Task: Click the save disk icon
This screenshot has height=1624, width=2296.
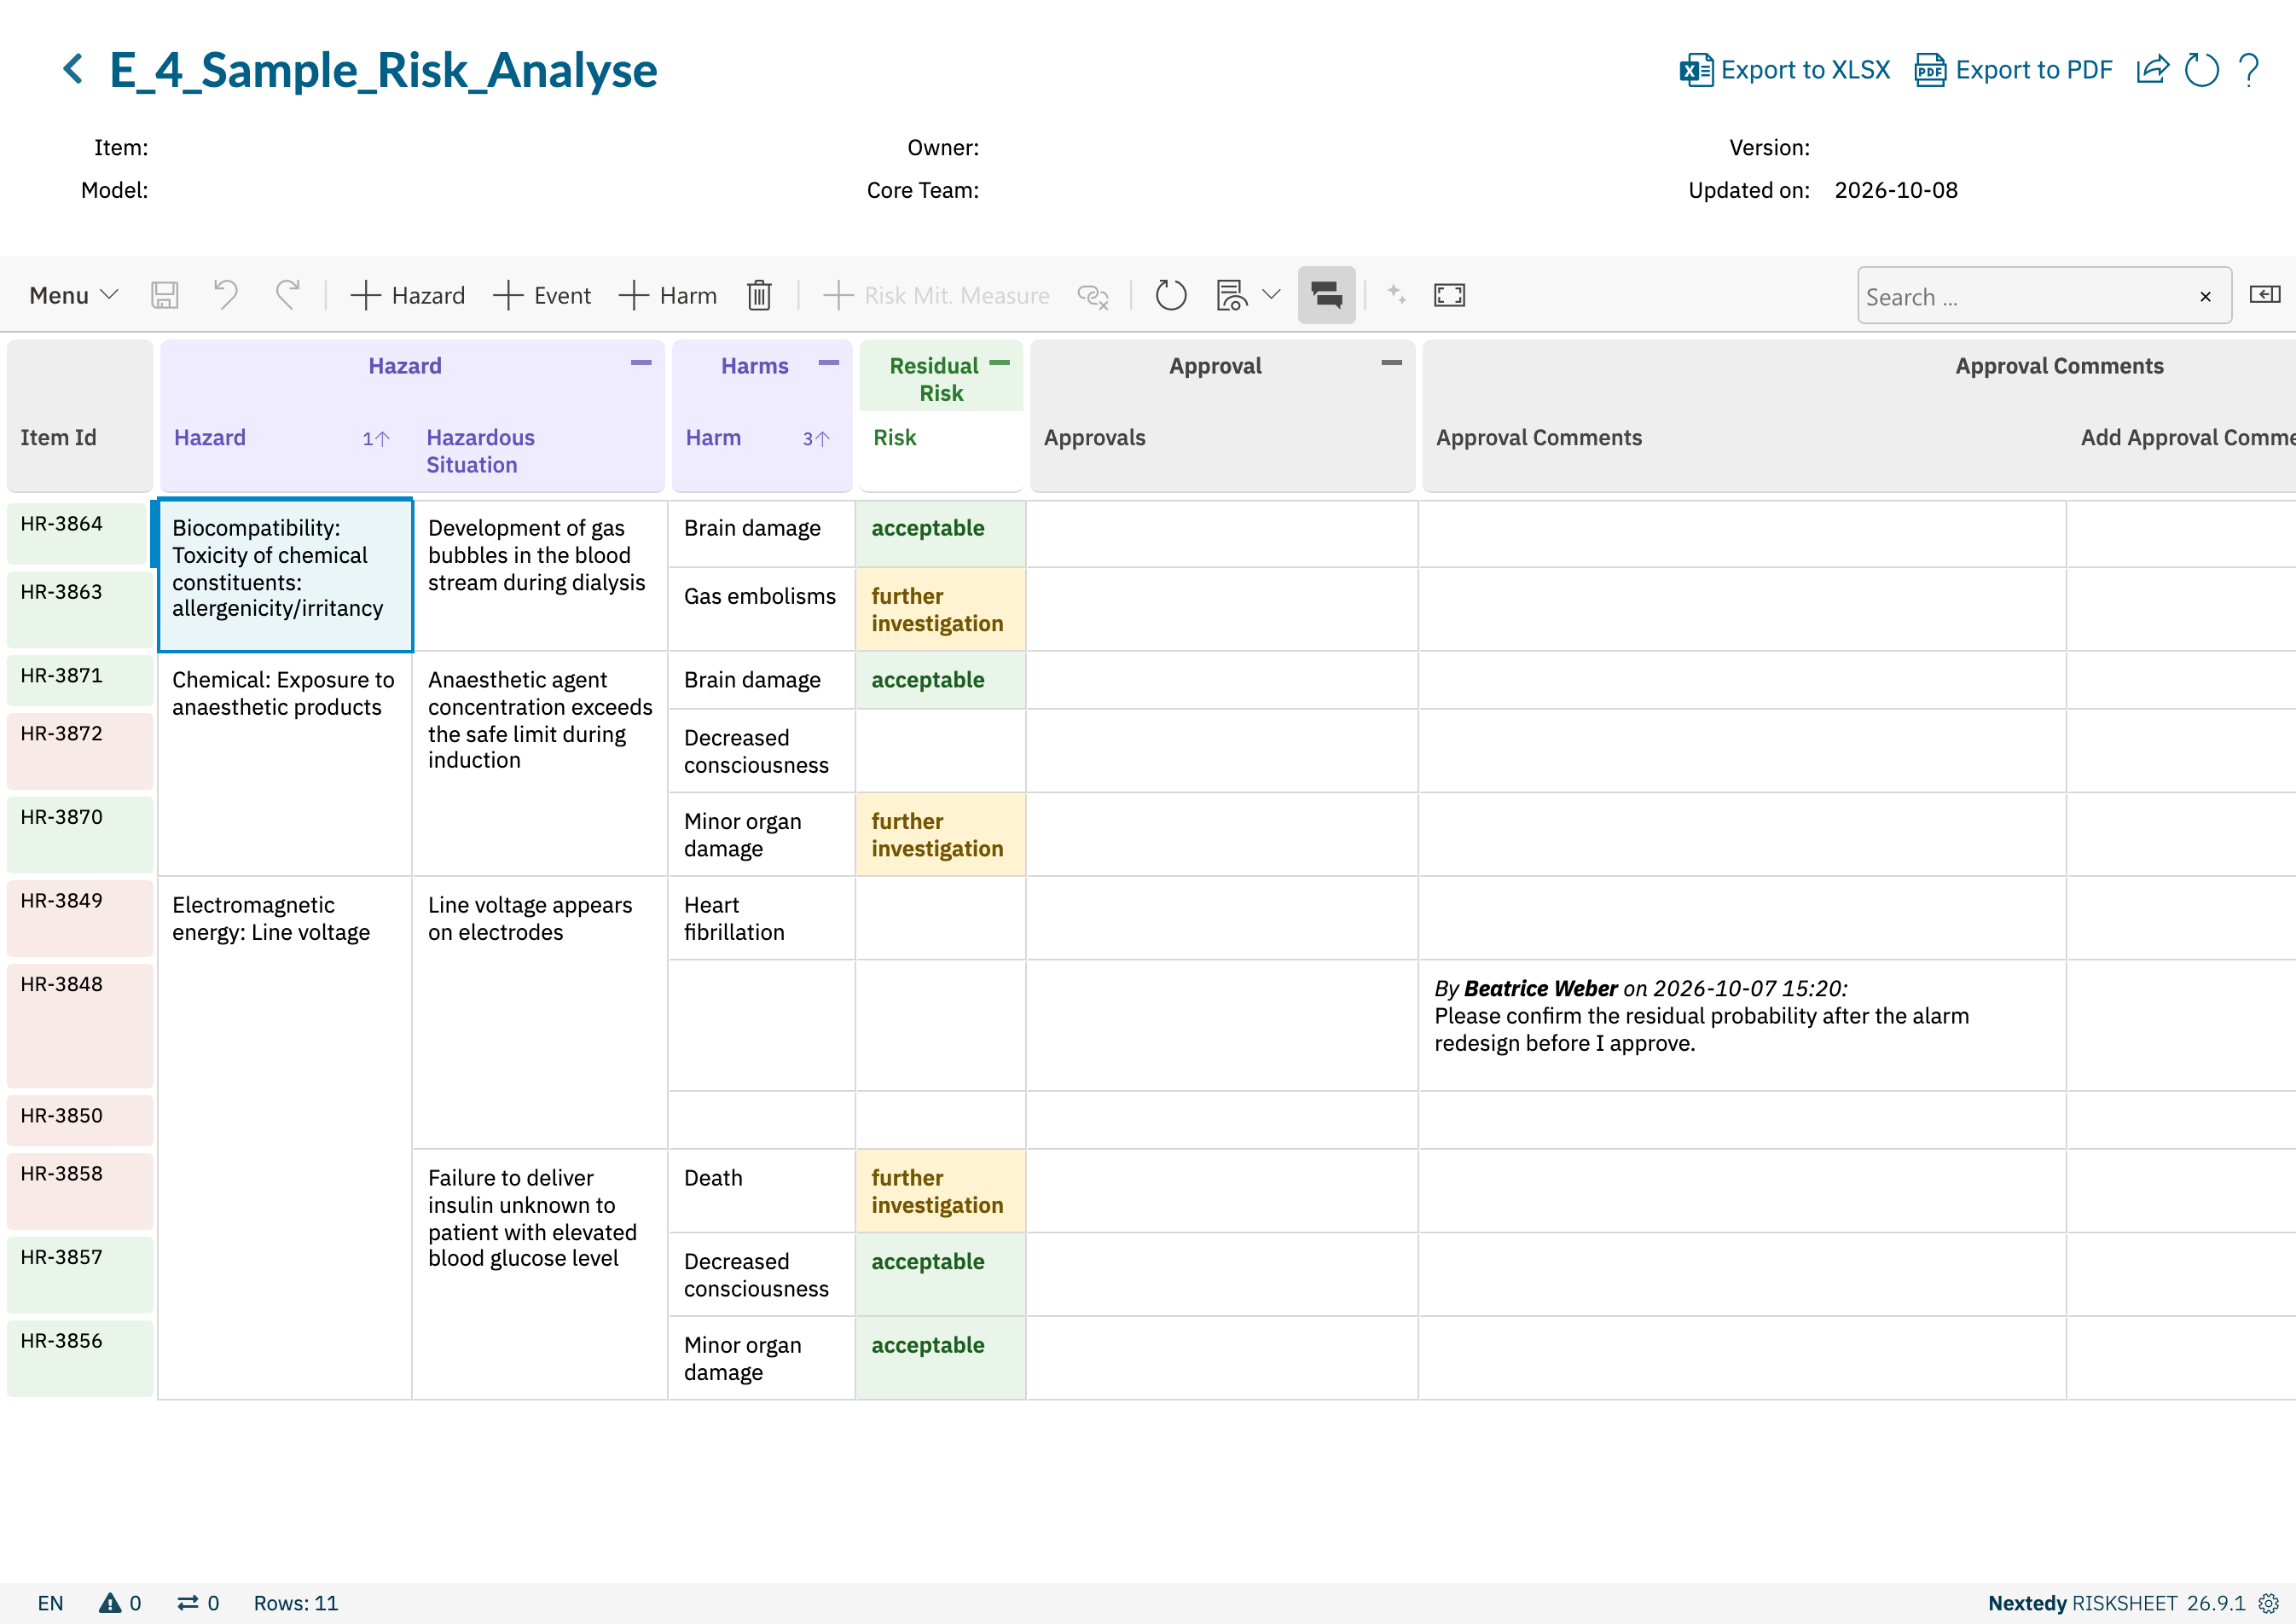Action: point(165,295)
